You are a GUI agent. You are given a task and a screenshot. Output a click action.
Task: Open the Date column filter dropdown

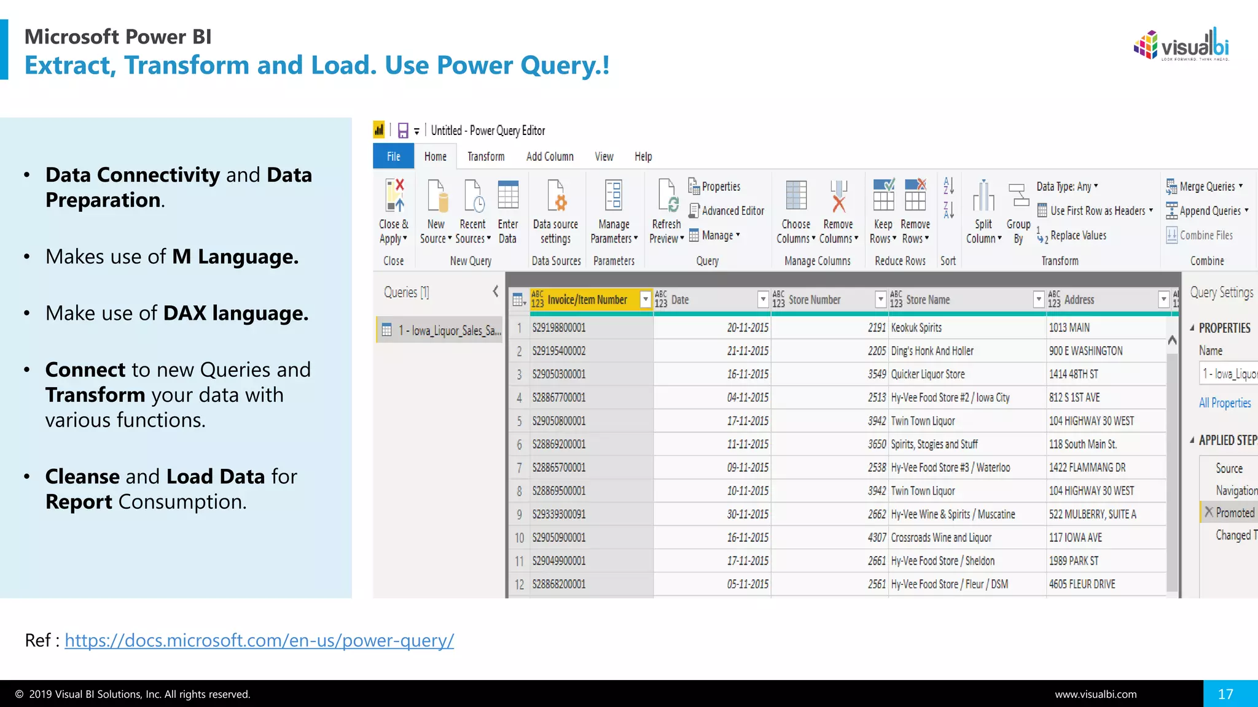(763, 299)
